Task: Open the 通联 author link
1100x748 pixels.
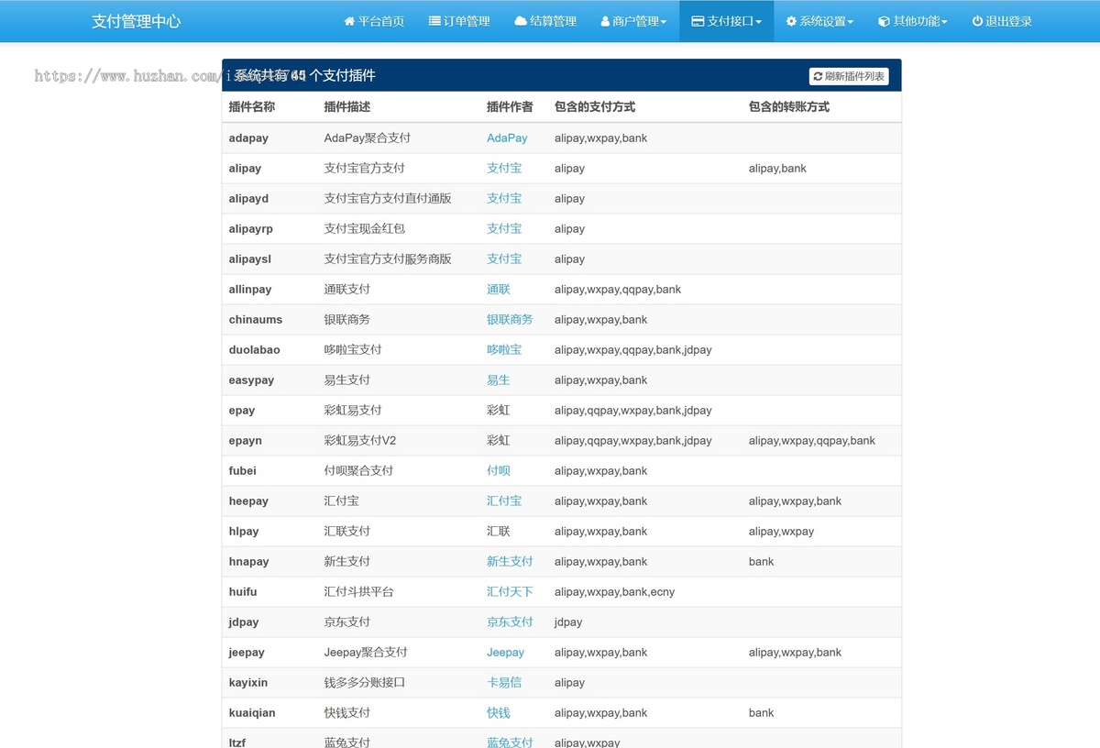Action: tap(499, 290)
